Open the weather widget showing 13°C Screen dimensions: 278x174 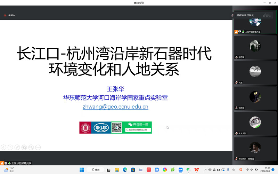click(x=8, y=169)
